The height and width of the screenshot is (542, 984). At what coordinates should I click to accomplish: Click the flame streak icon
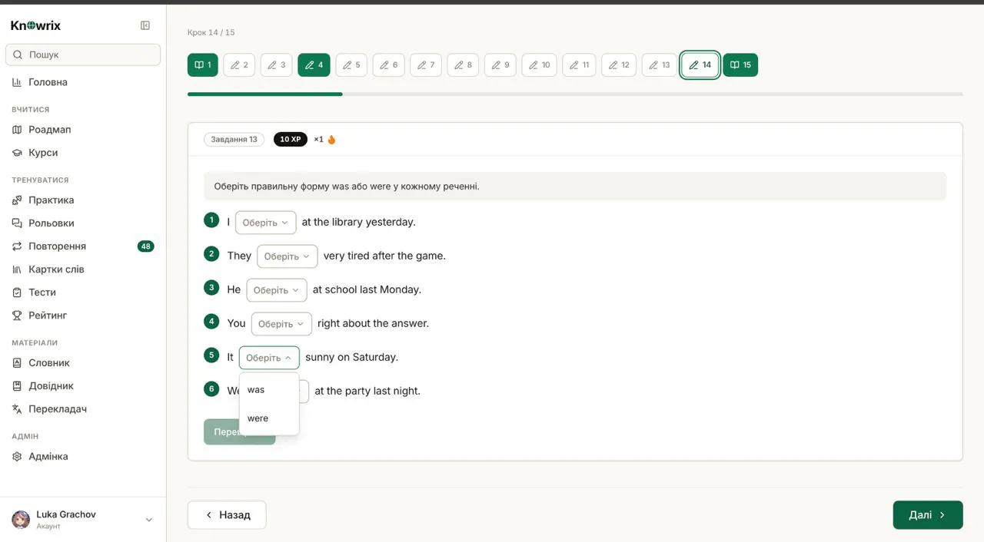tap(332, 140)
